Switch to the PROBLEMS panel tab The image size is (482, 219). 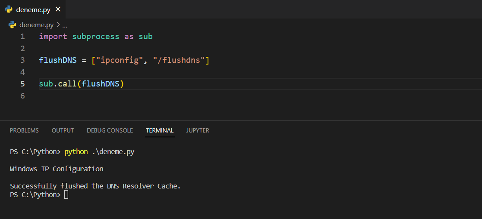tap(24, 130)
